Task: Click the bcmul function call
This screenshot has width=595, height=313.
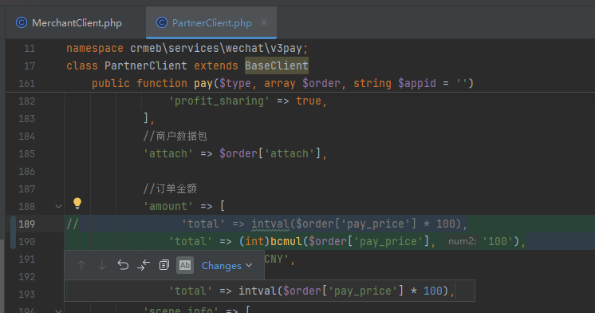Action: click(286, 241)
